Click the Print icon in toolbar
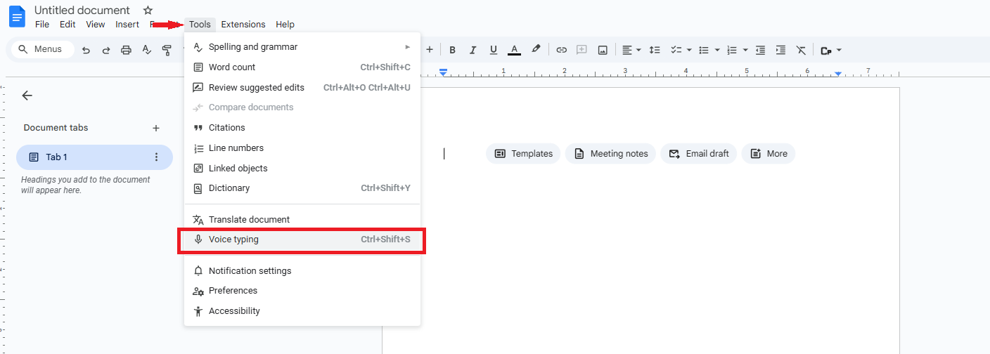This screenshot has width=990, height=354. 126,50
